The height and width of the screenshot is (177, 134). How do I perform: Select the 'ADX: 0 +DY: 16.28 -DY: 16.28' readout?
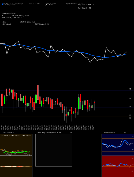coord(16,136)
